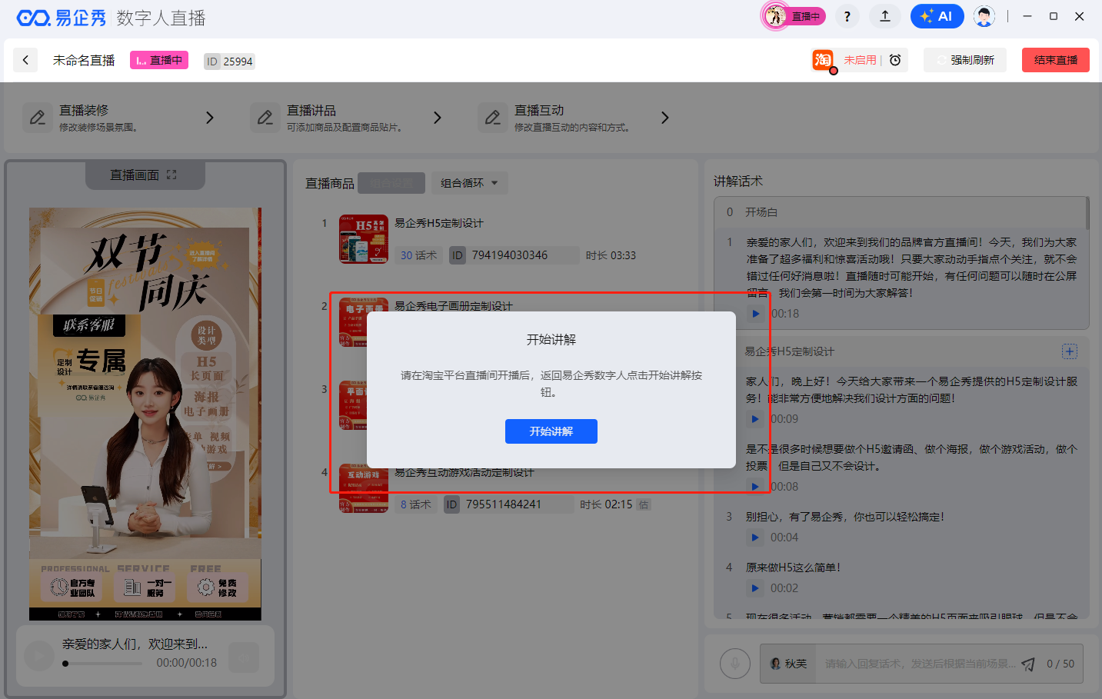Image resolution: width=1102 pixels, height=699 pixels.
Task: Click the pencil icon of 直播讲品
Action: (265, 118)
